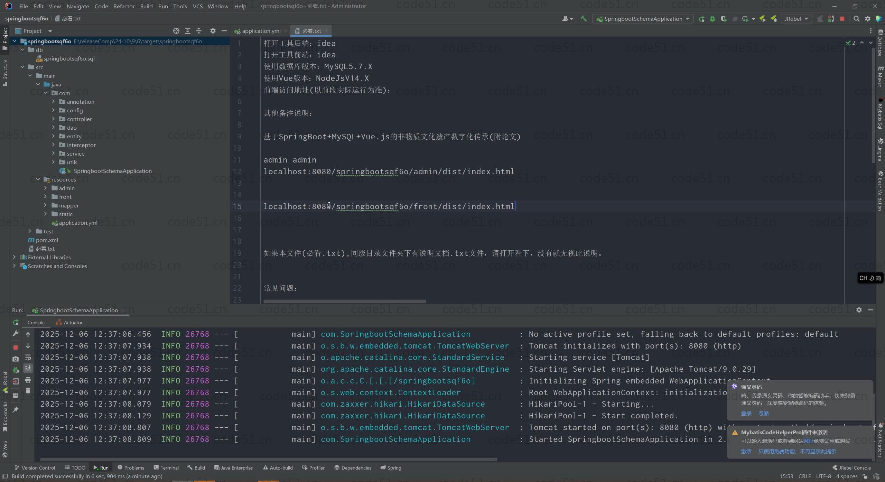Open Search Everywhere magnifier icon

856,19
